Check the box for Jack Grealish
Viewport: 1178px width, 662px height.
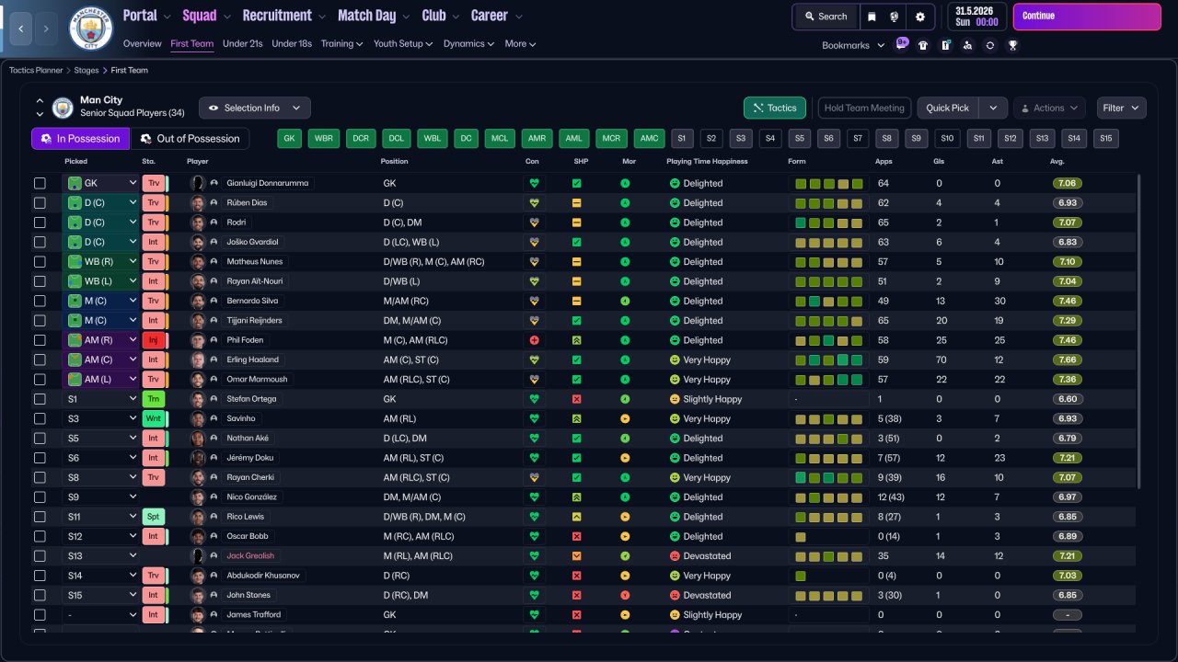coord(40,556)
